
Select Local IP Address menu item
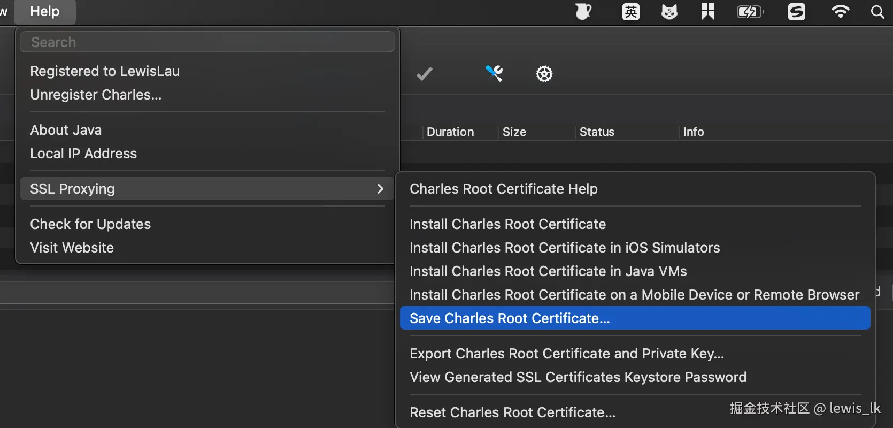coord(207,154)
